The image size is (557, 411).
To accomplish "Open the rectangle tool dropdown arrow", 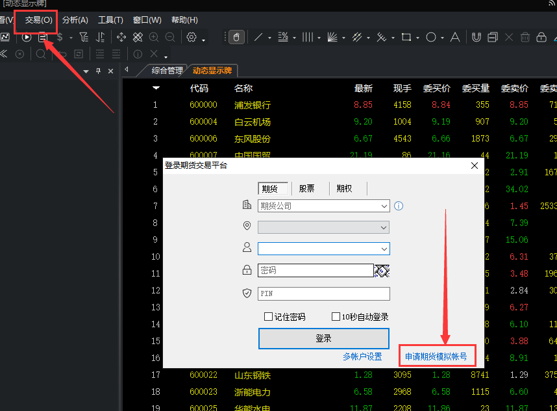I will click(x=417, y=38).
